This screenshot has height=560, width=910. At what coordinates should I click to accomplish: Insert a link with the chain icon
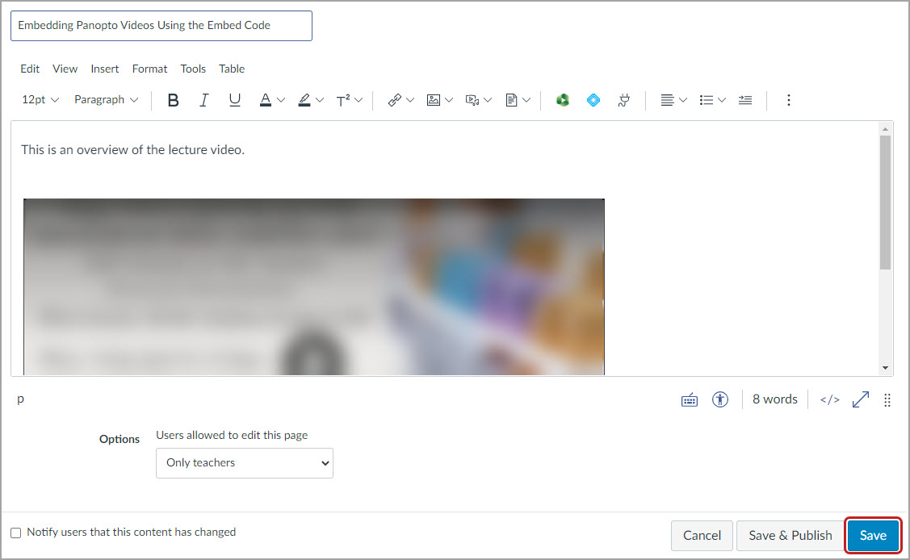[395, 100]
